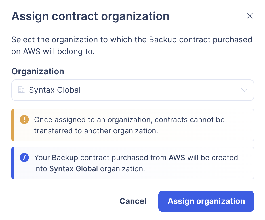Expand the Organization dropdown chevron
Screen dimensions: 265x220
click(244, 90)
